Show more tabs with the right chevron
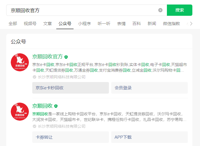 point(191,24)
